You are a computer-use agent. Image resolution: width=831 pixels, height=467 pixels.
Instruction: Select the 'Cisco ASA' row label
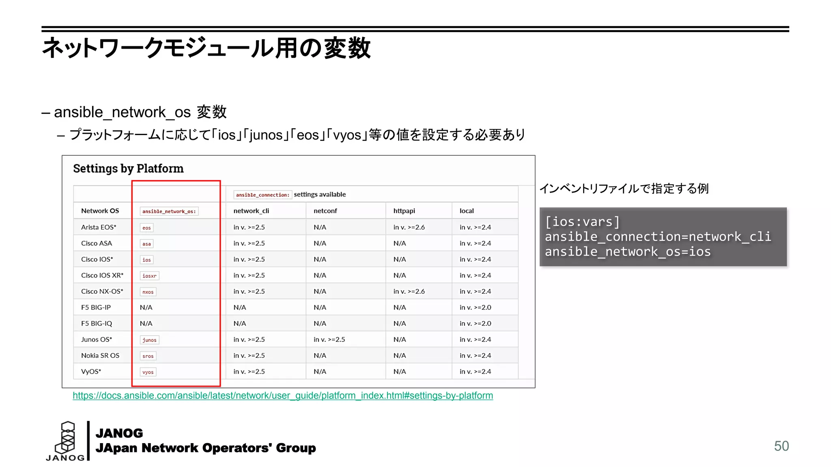pos(97,243)
